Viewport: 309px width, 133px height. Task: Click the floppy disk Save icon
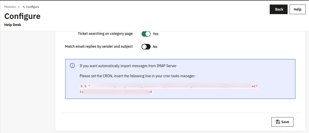tap(278, 122)
